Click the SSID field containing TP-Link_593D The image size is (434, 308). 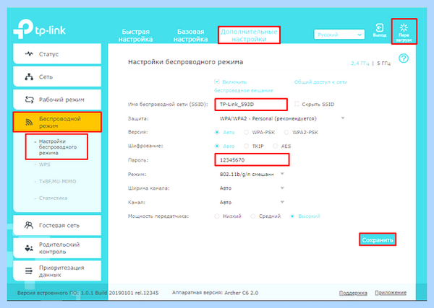click(x=251, y=105)
